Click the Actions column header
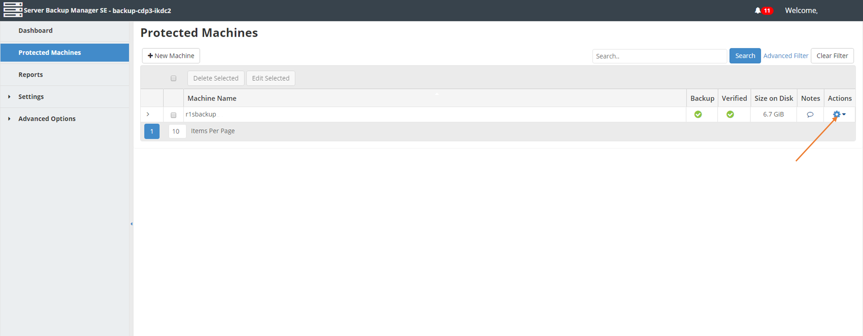The image size is (863, 336). pos(840,98)
